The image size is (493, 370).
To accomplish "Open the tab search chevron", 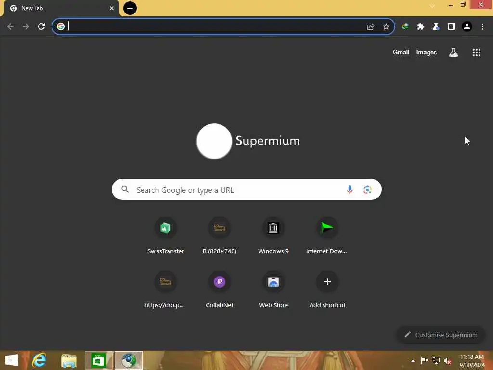I will 433,6.
